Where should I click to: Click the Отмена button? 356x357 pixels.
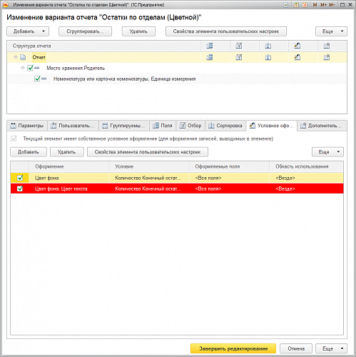click(x=296, y=348)
